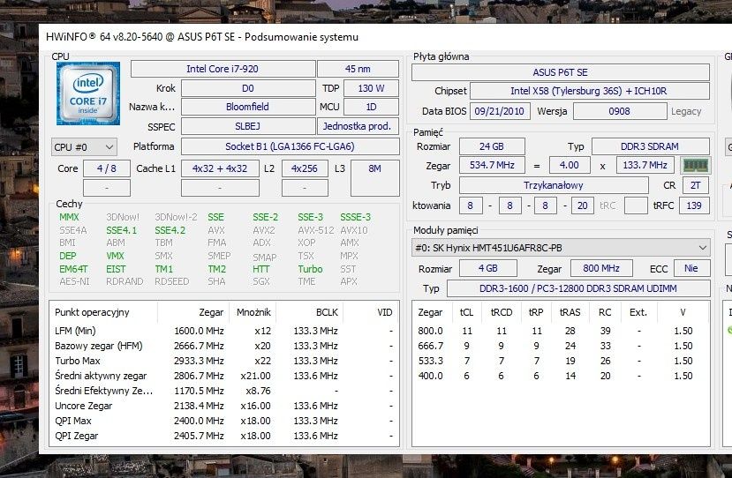The image size is (732, 478).
Task: Click the module size 4 GB field
Action: [x=488, y=269]
